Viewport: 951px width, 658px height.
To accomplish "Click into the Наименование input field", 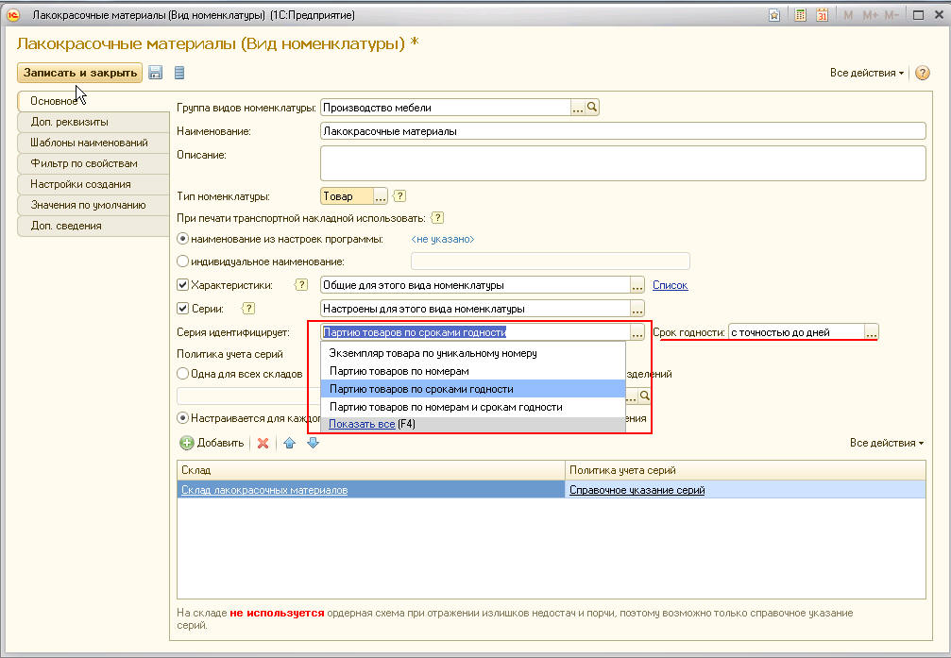I will (623, 131).
